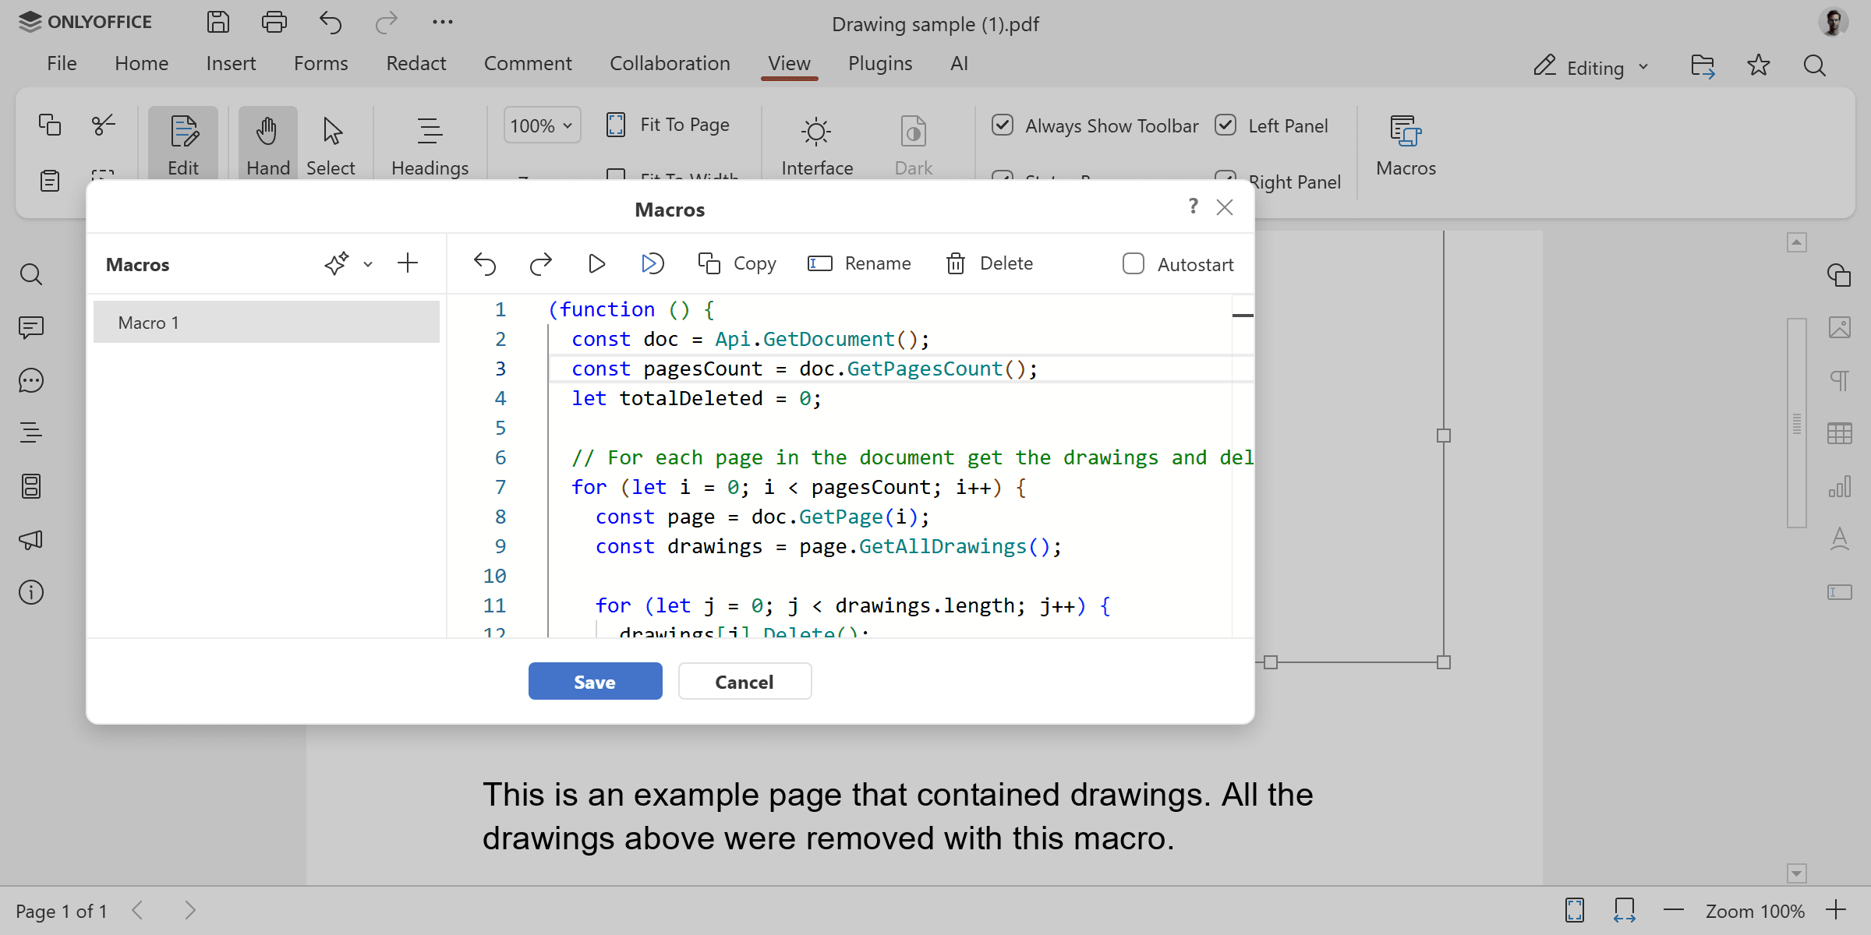This screenshot has height=935, width=1871.
Task: Switch to the Insert tab
Action: 231,63
